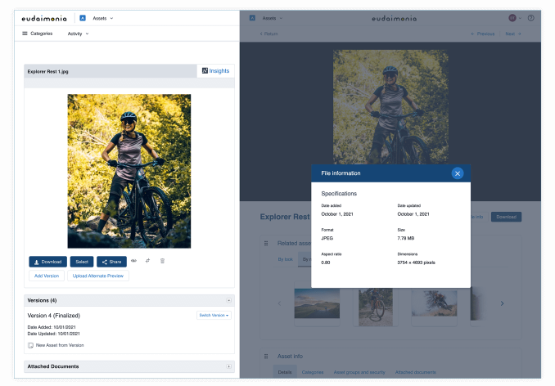This screenshot has height=386, width=555.
Task: Click the blue app icon in right panel header
Action: click(252, 18)
